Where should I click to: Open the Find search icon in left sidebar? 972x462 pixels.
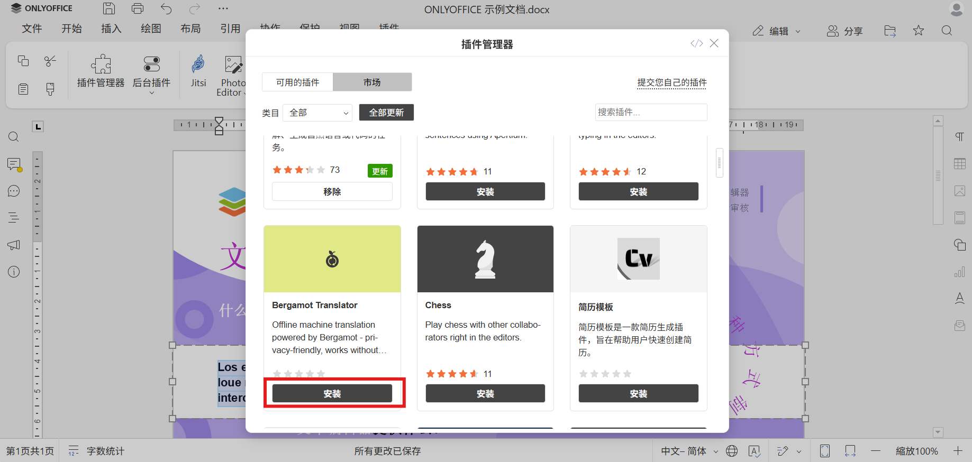click(x=14, y=137)
